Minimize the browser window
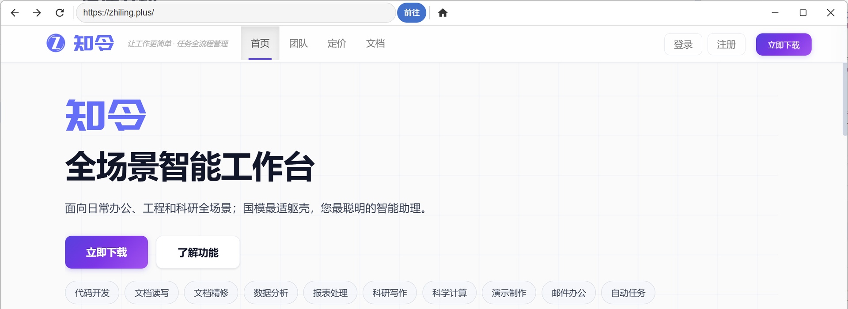 pyautogui.click(x=775, y=13)
